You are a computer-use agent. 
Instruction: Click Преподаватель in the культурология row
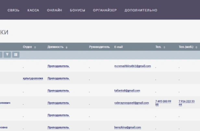58,78
